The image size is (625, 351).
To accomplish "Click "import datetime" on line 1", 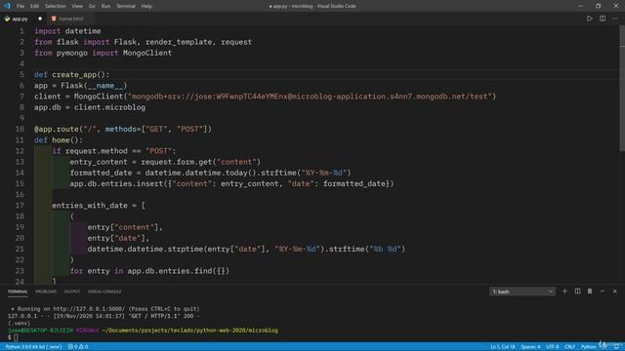I will click(x=67, y=31).
